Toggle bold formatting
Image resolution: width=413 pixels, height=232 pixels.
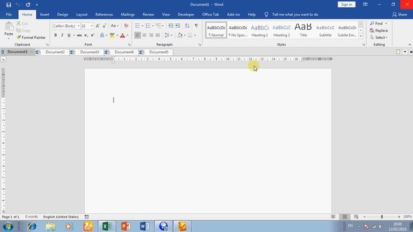[x=55, y=35]
